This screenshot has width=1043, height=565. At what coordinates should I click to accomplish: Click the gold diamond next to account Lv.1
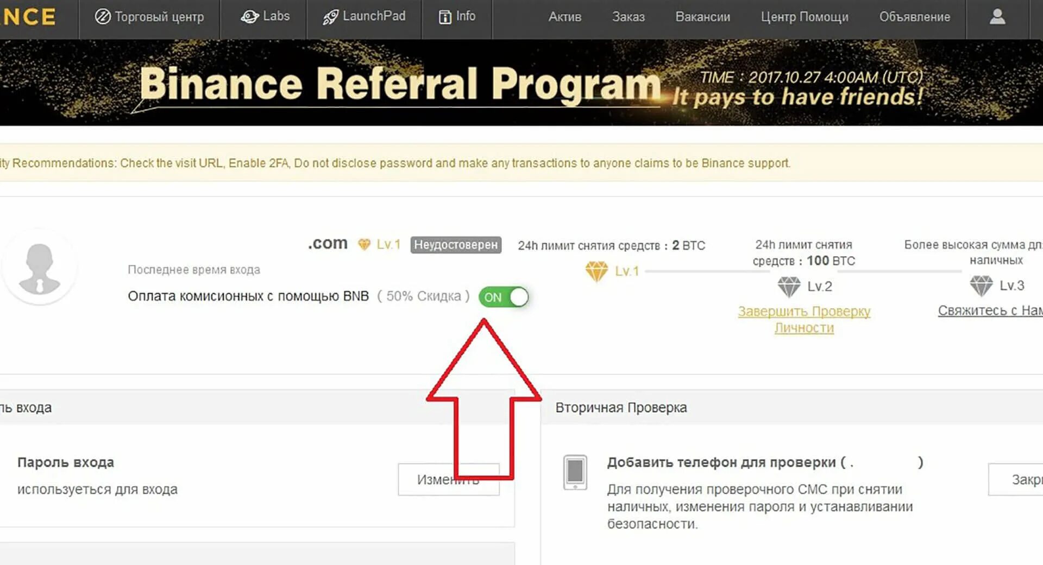coord(364,245)
